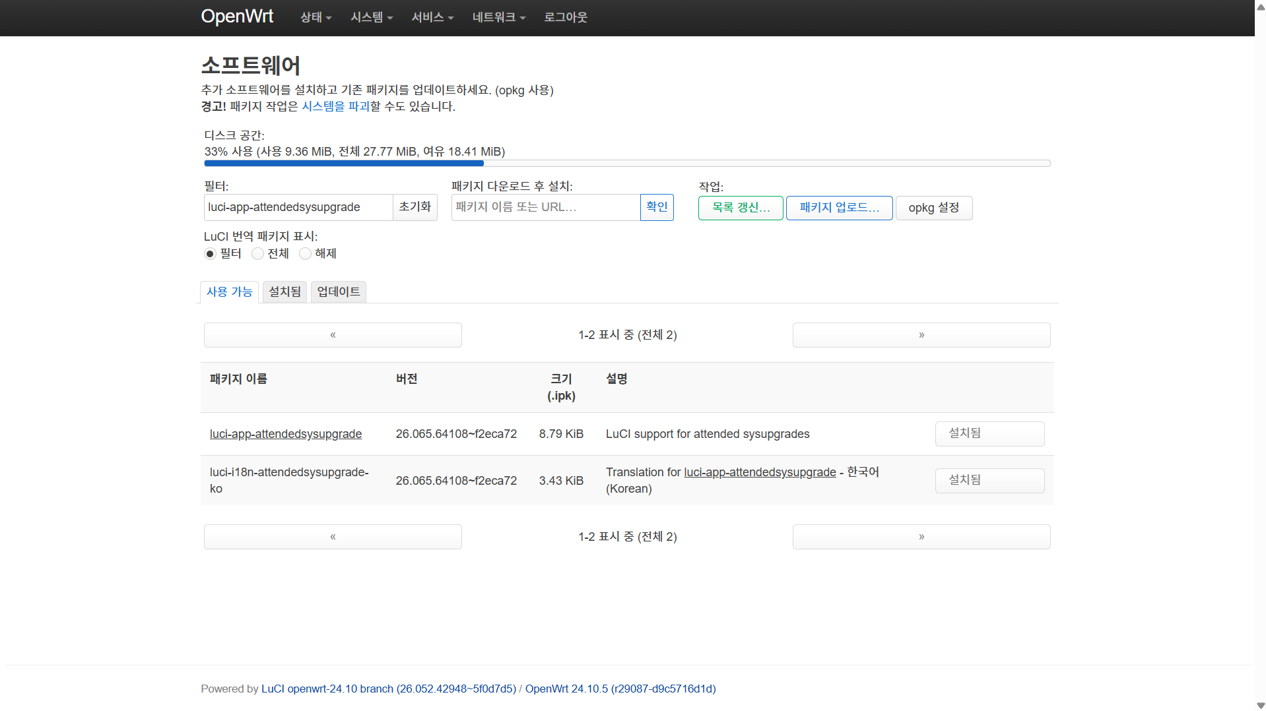Focus the package name or URL field
The width and height of the screenshot is (1266, 711).
click(x=545, y=207)
